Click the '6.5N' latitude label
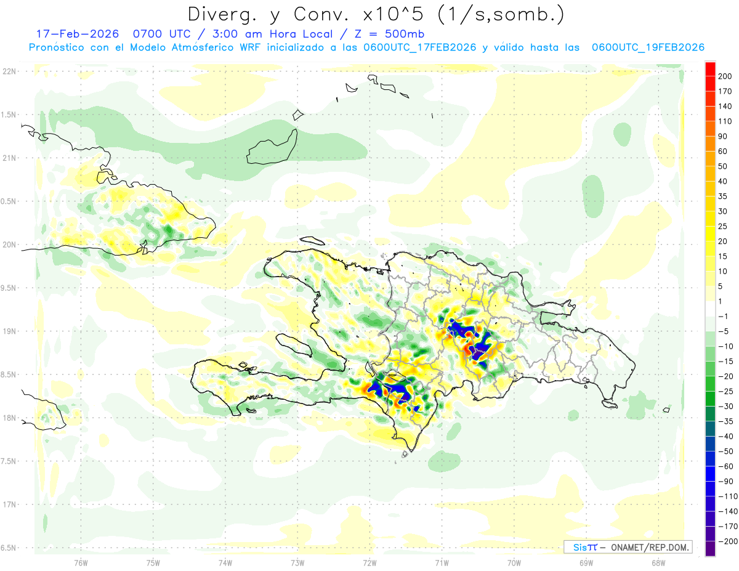Image resolution: width=739 pixels, height=571 pixels. tap(9, 548)
